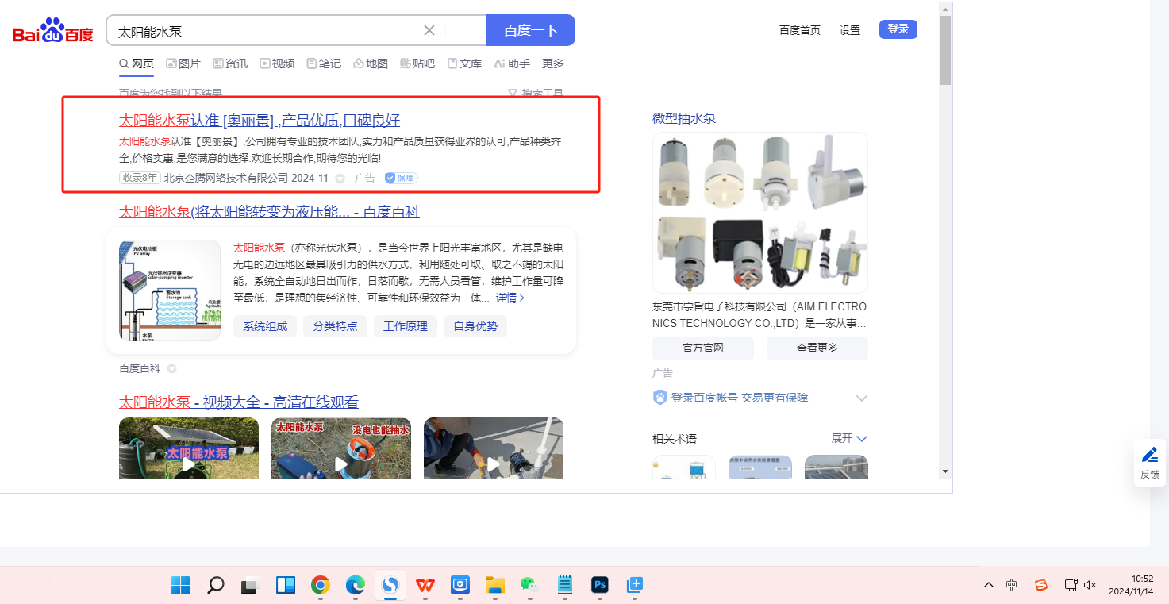1169x604 pixels.
Task: Select the 分类特点 button
Action: click(x=335, y=326)
